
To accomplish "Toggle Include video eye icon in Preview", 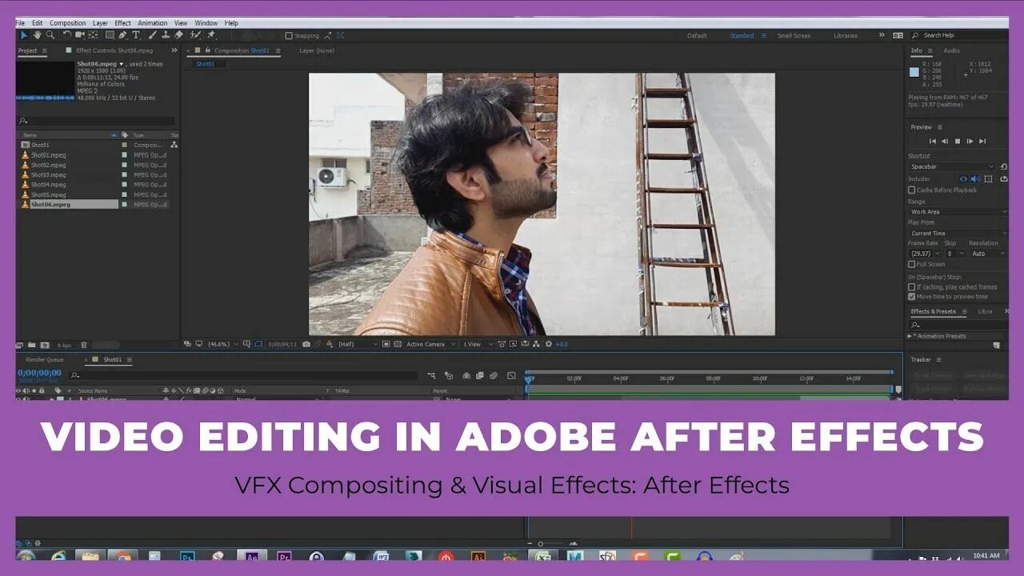I will tap(963, 178).
